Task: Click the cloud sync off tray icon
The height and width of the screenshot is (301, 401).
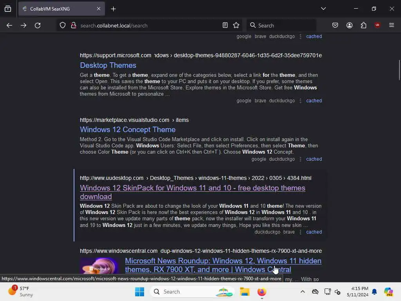Action: (x=315, y=292)
